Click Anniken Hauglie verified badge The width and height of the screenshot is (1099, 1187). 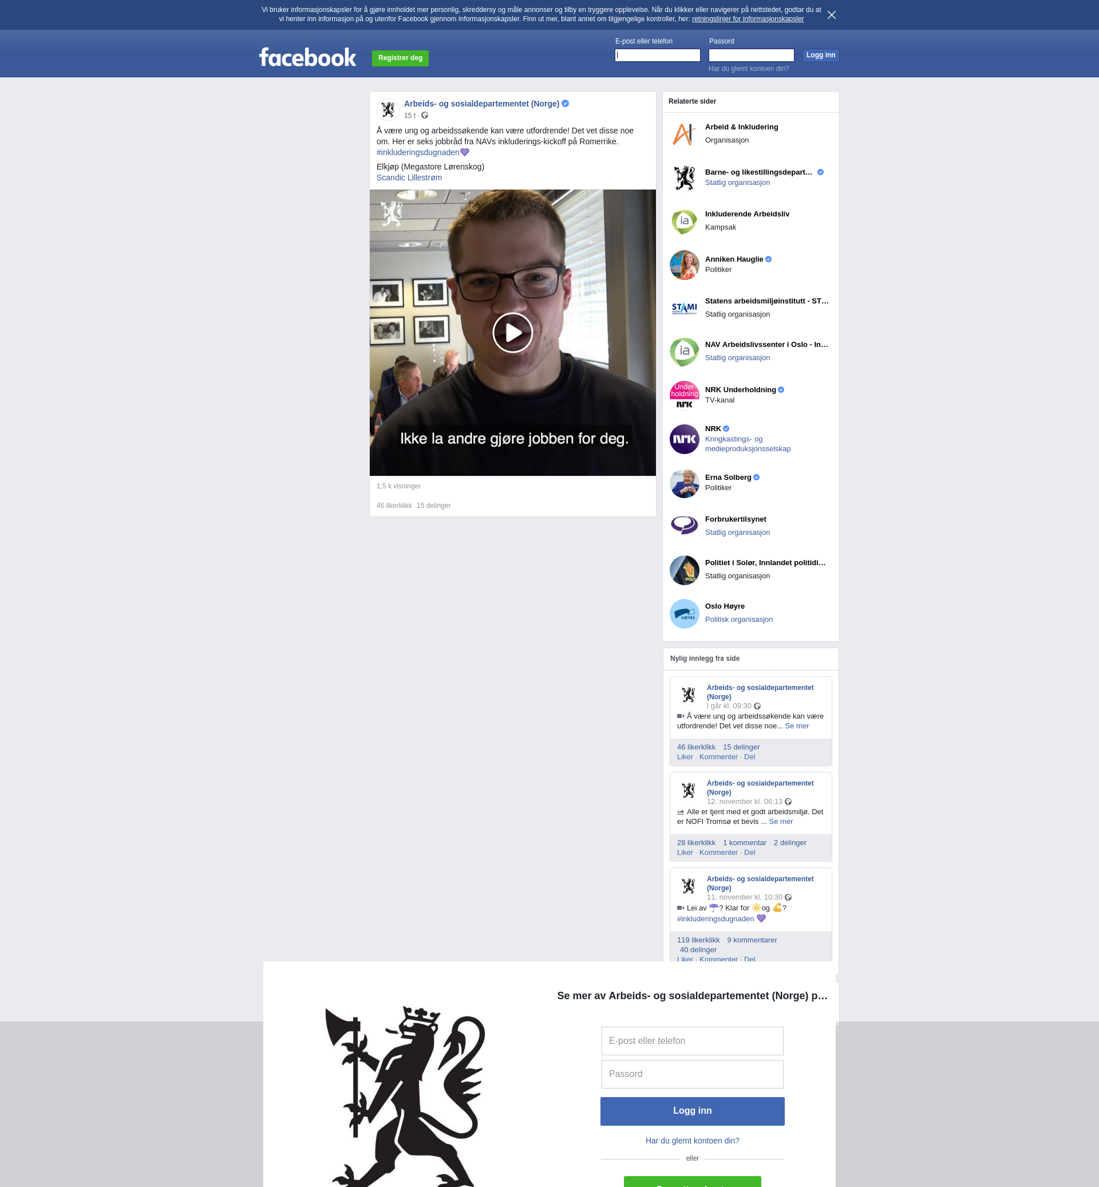(x=768, y=259)
